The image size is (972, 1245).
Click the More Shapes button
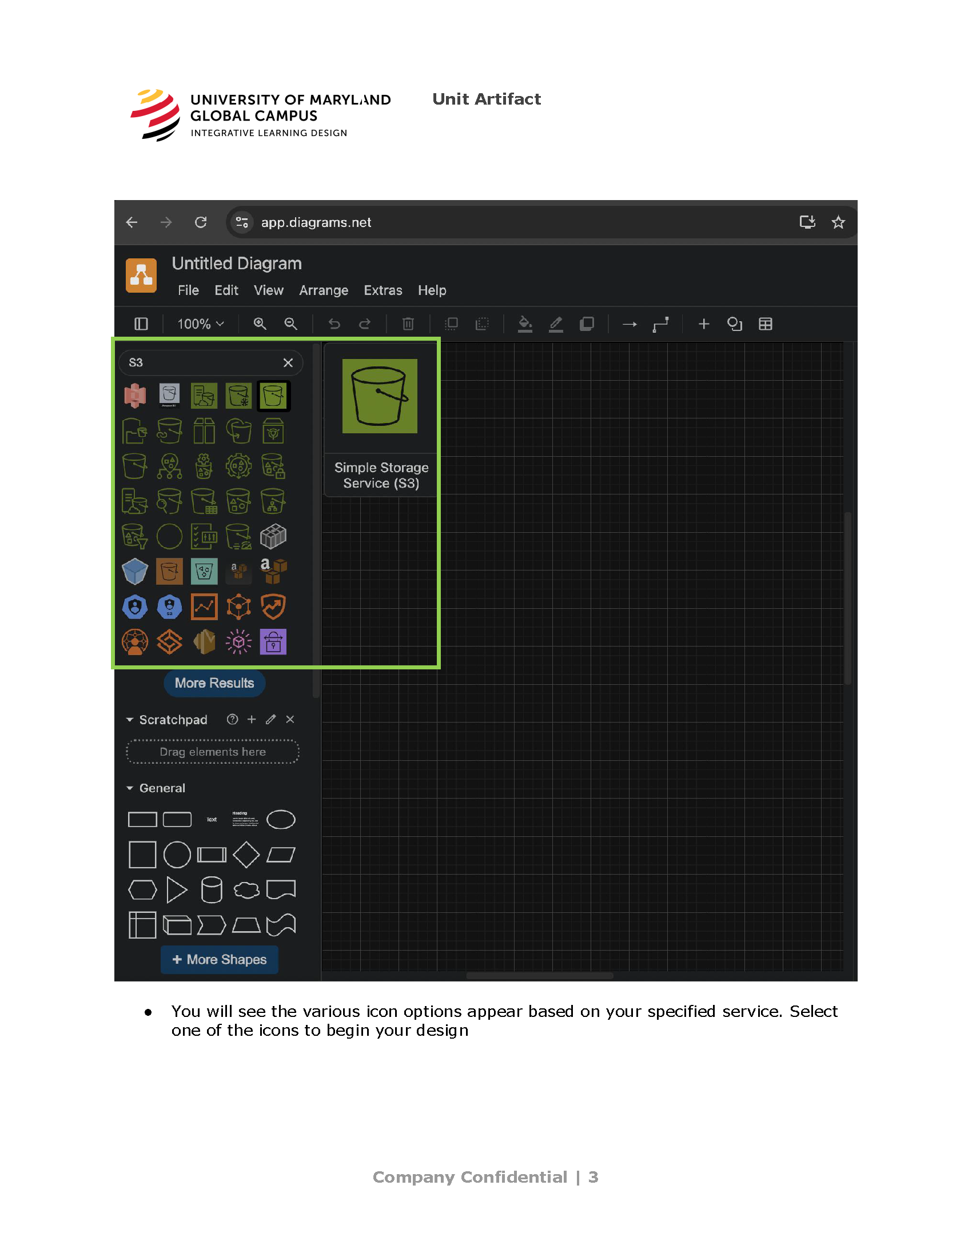(220, 959)
